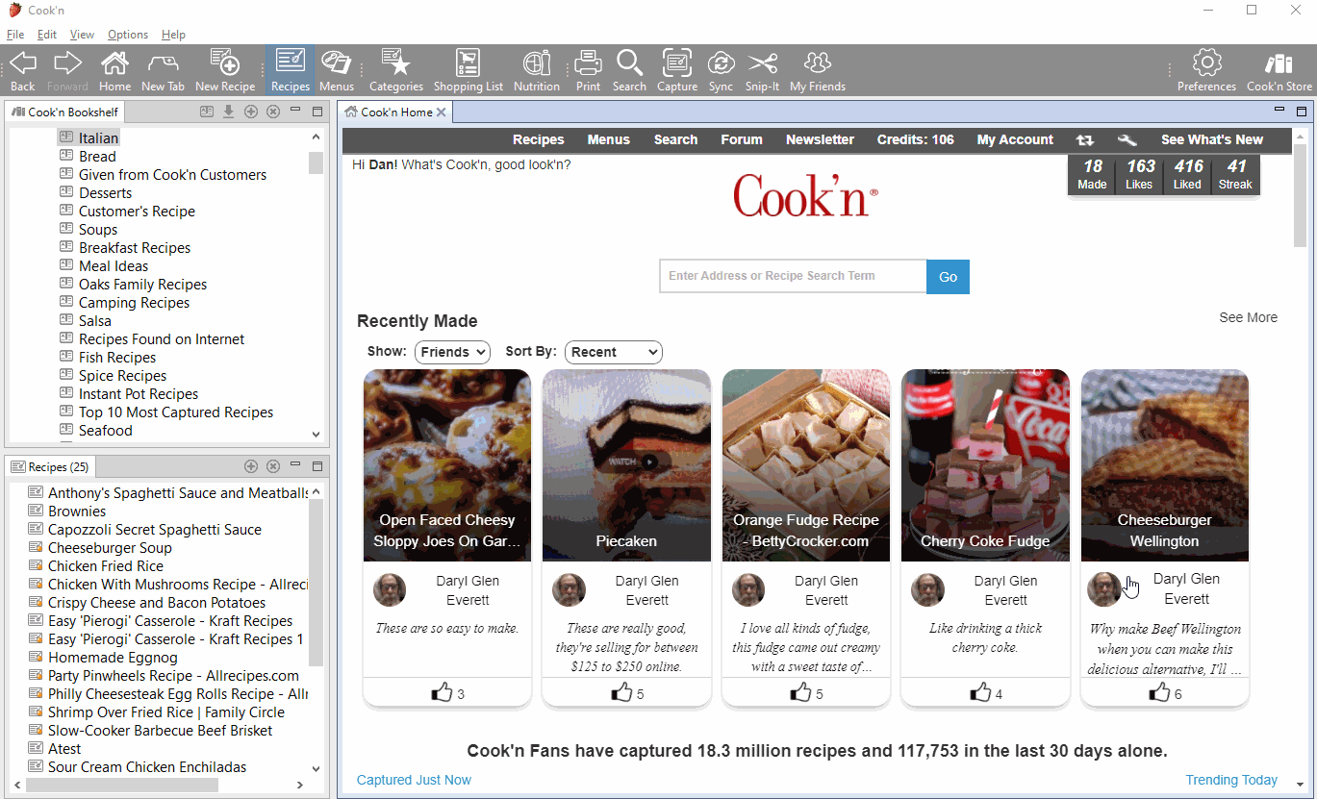Screen dimensions: 1317x799
Task: Open Home from the toolbar
Action: 114,71
